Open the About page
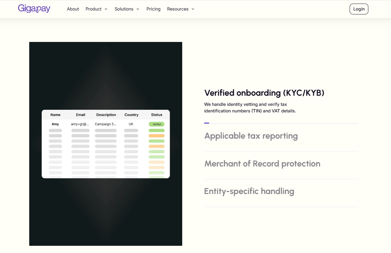This screenshot has width=391, height=253. pyautogui.click(x=73, y=9)
